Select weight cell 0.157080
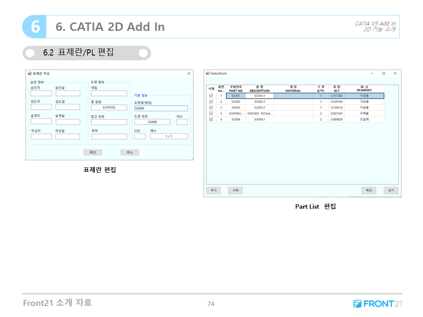Image resolution: width=423 pixels, height=317 pixels. click(337, 96)
